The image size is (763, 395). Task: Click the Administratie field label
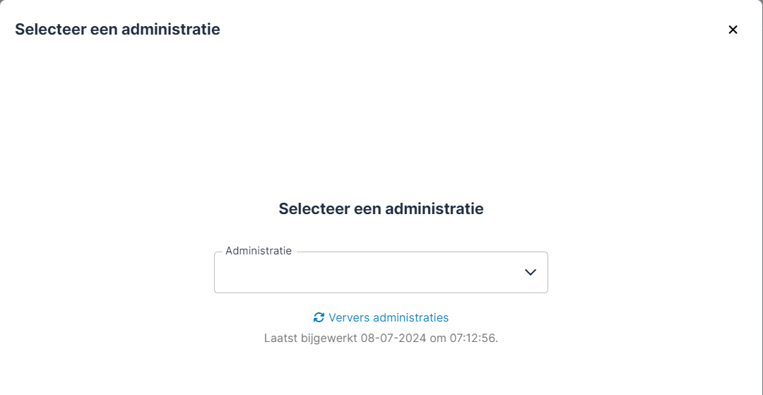point(259,251)
